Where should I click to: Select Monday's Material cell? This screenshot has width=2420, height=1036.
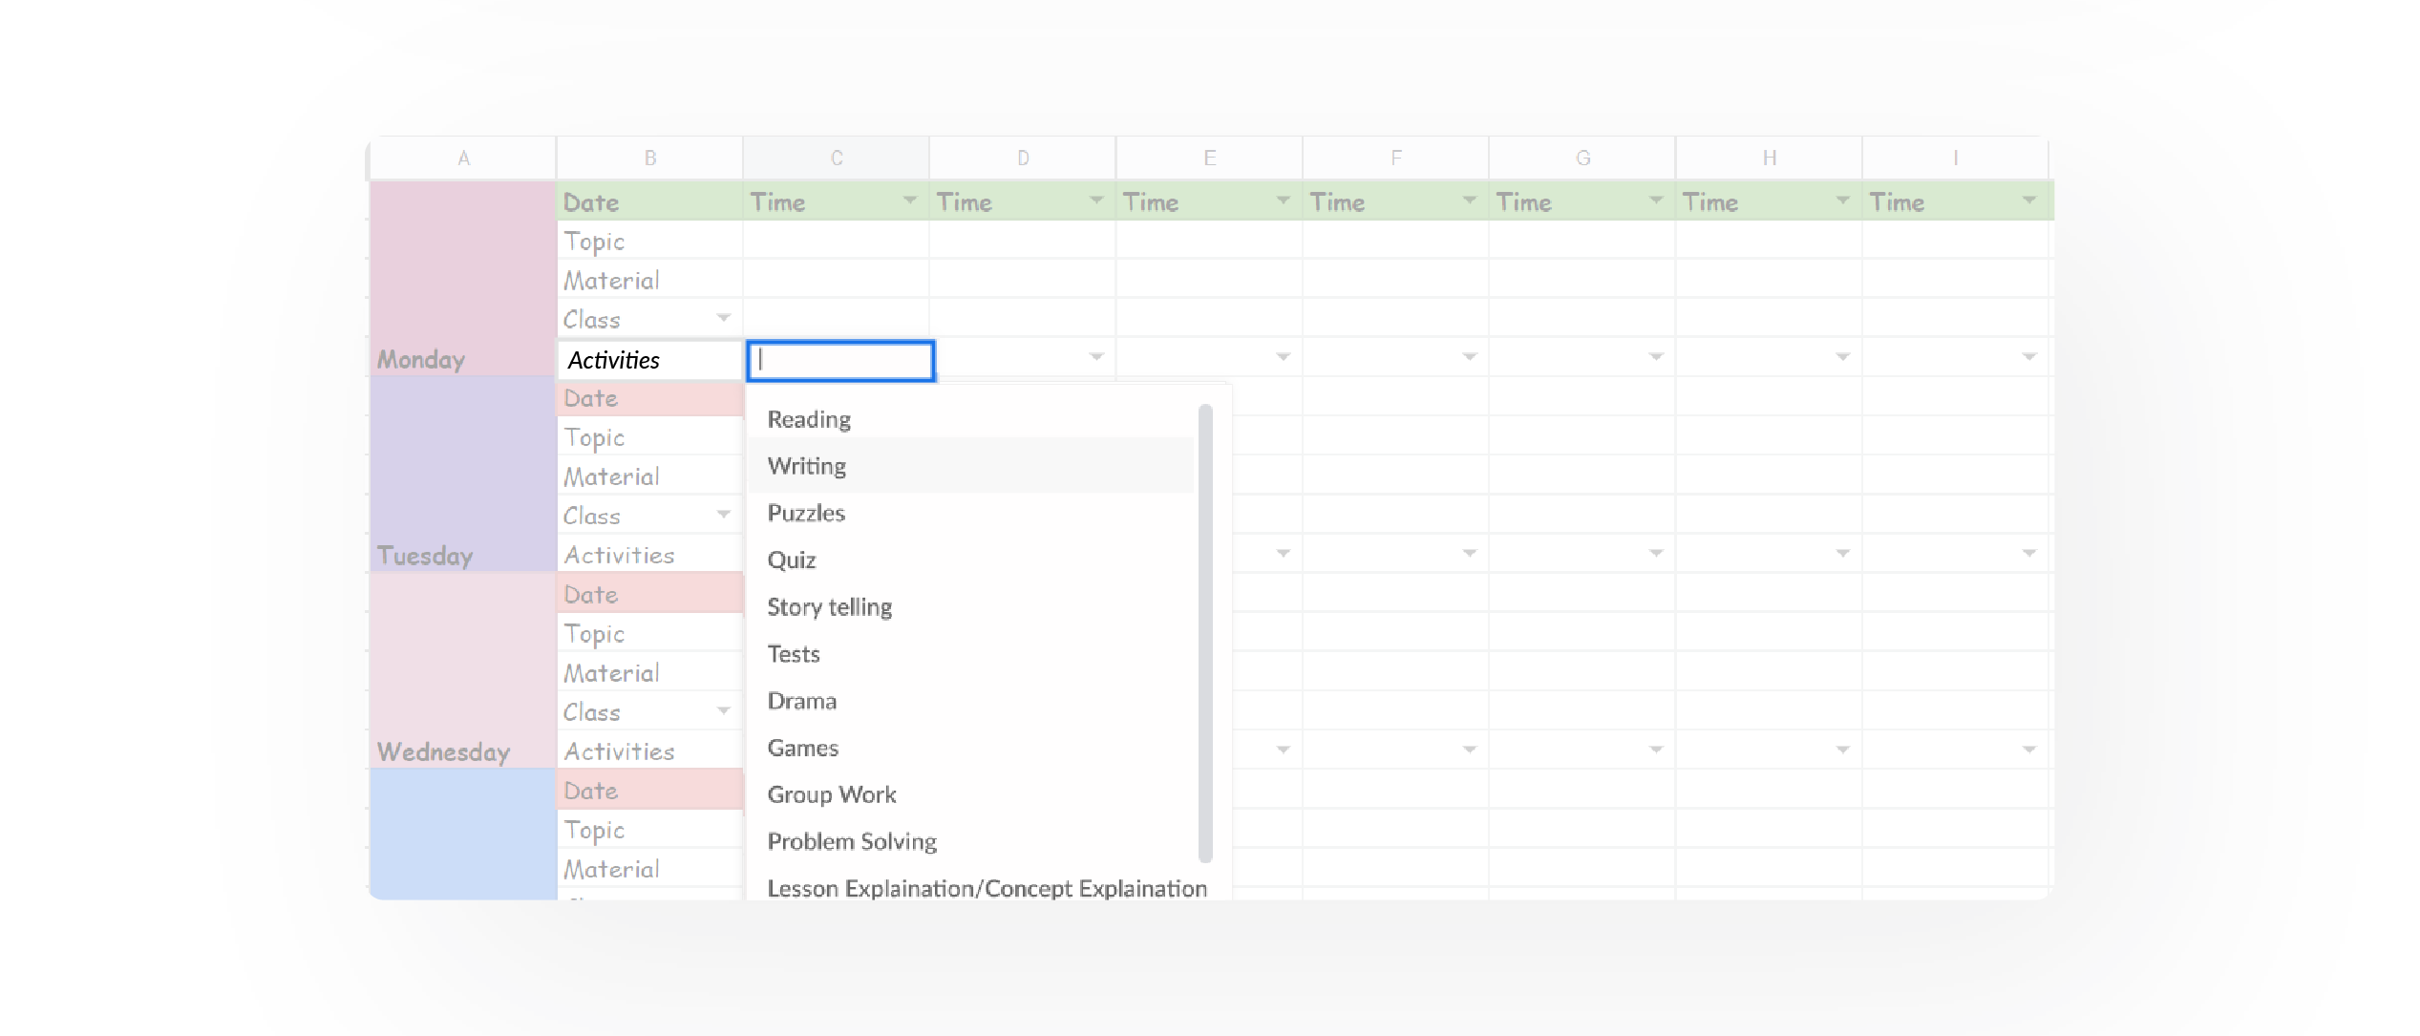point(649,280)
